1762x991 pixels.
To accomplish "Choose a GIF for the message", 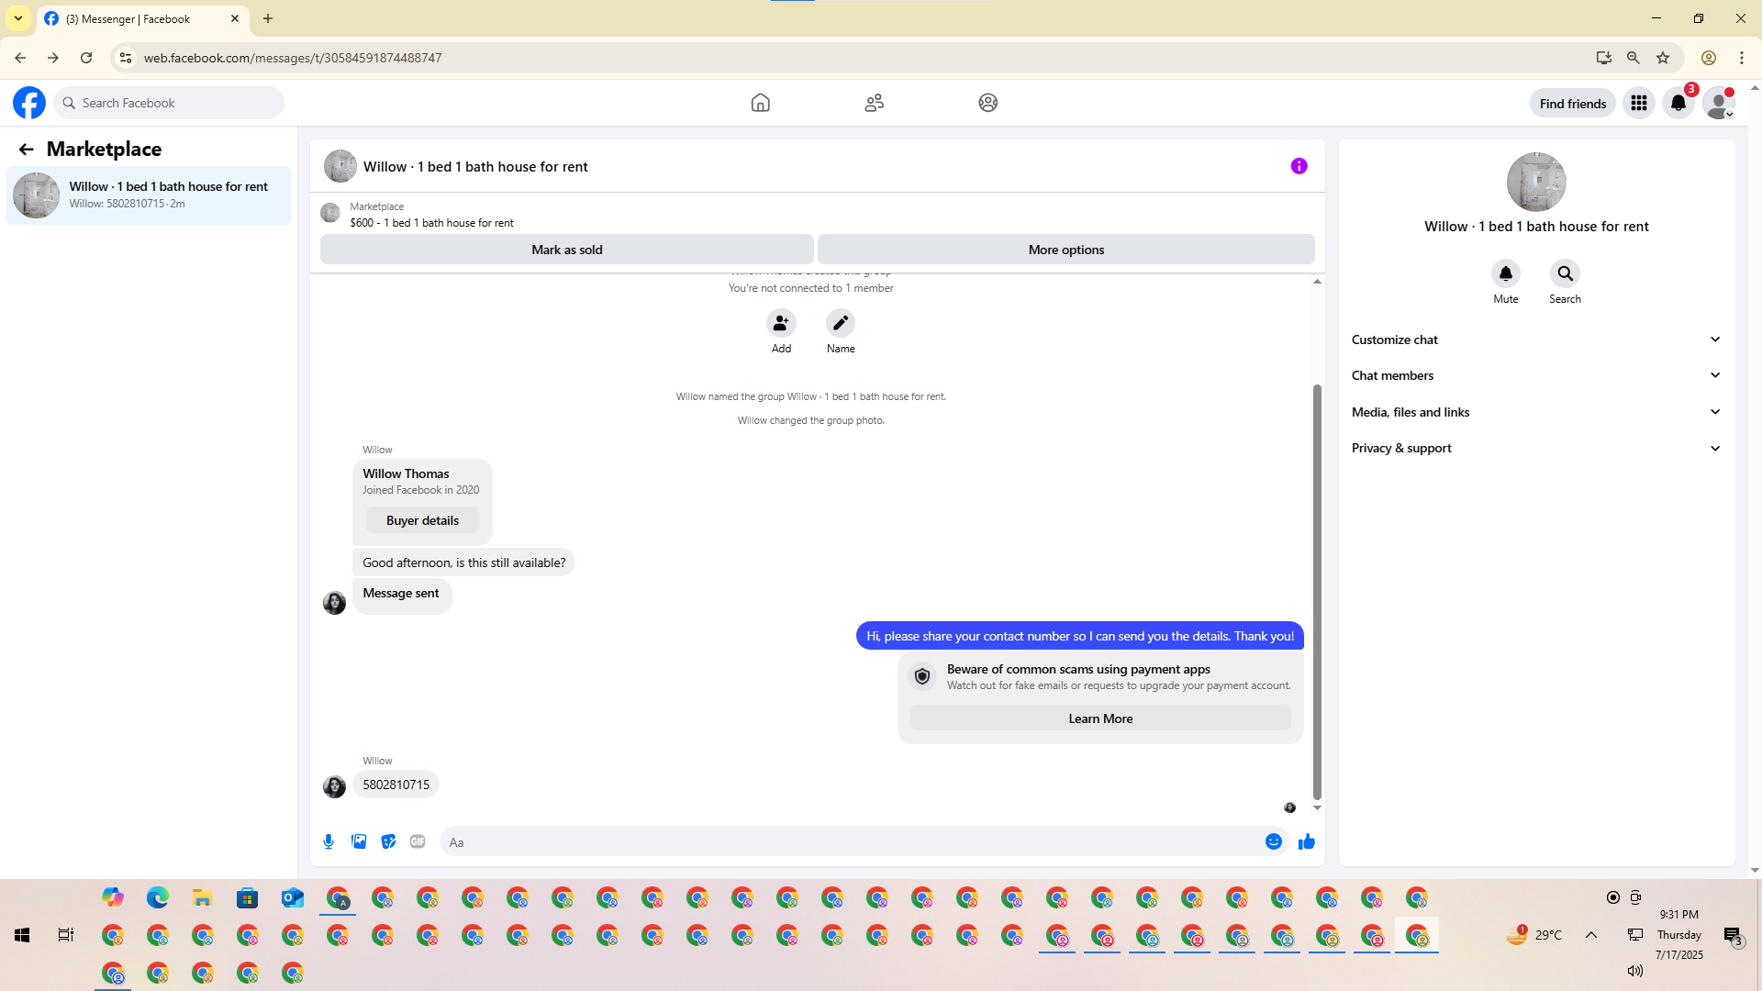I will [x=418, y=841].
